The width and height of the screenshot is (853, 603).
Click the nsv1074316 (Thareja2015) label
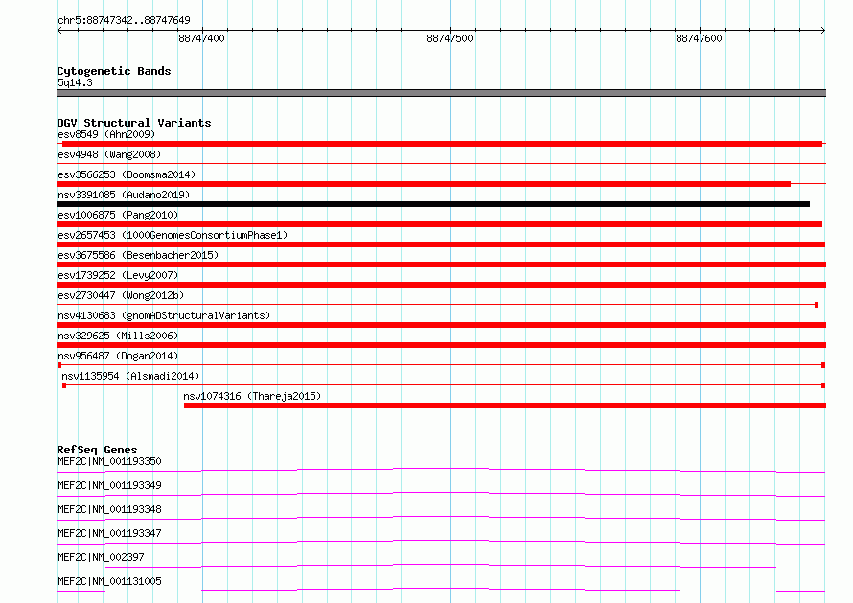252,396
